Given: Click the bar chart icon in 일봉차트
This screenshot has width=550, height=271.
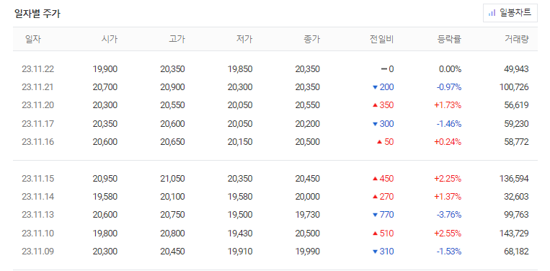Looking at the screenshot, I should 492,13.
